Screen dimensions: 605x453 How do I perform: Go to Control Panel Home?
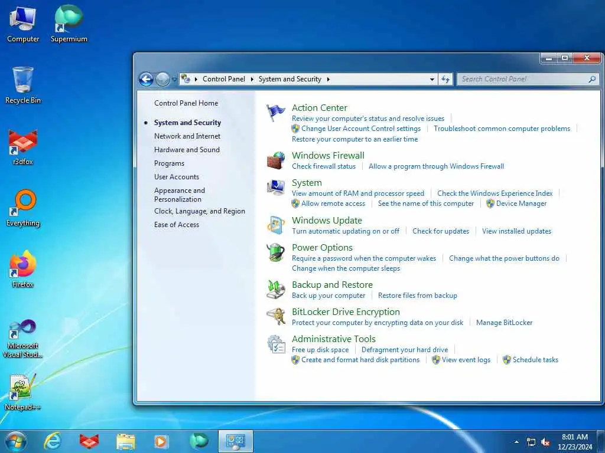coord(186,103)
